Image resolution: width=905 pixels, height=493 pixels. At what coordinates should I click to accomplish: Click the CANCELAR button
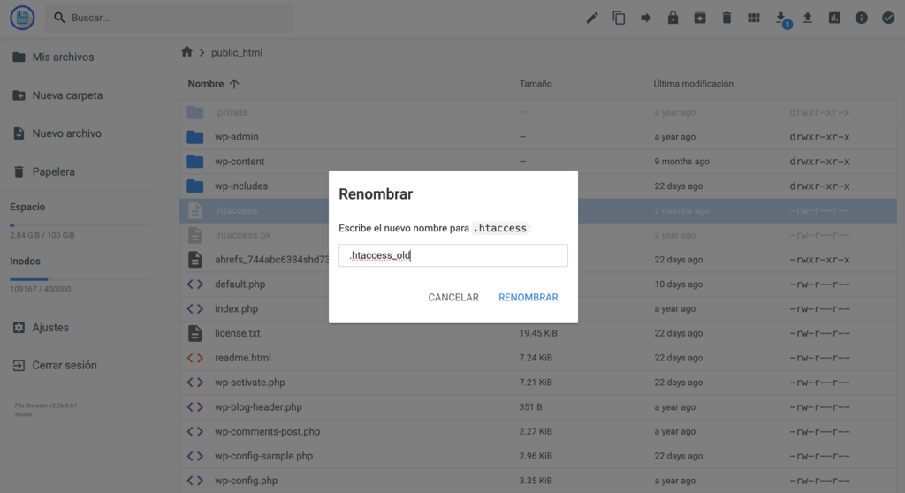click(x=453, y=297)
